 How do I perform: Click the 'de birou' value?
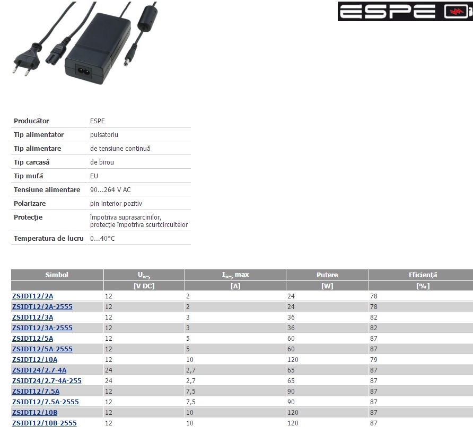(102, 162)
